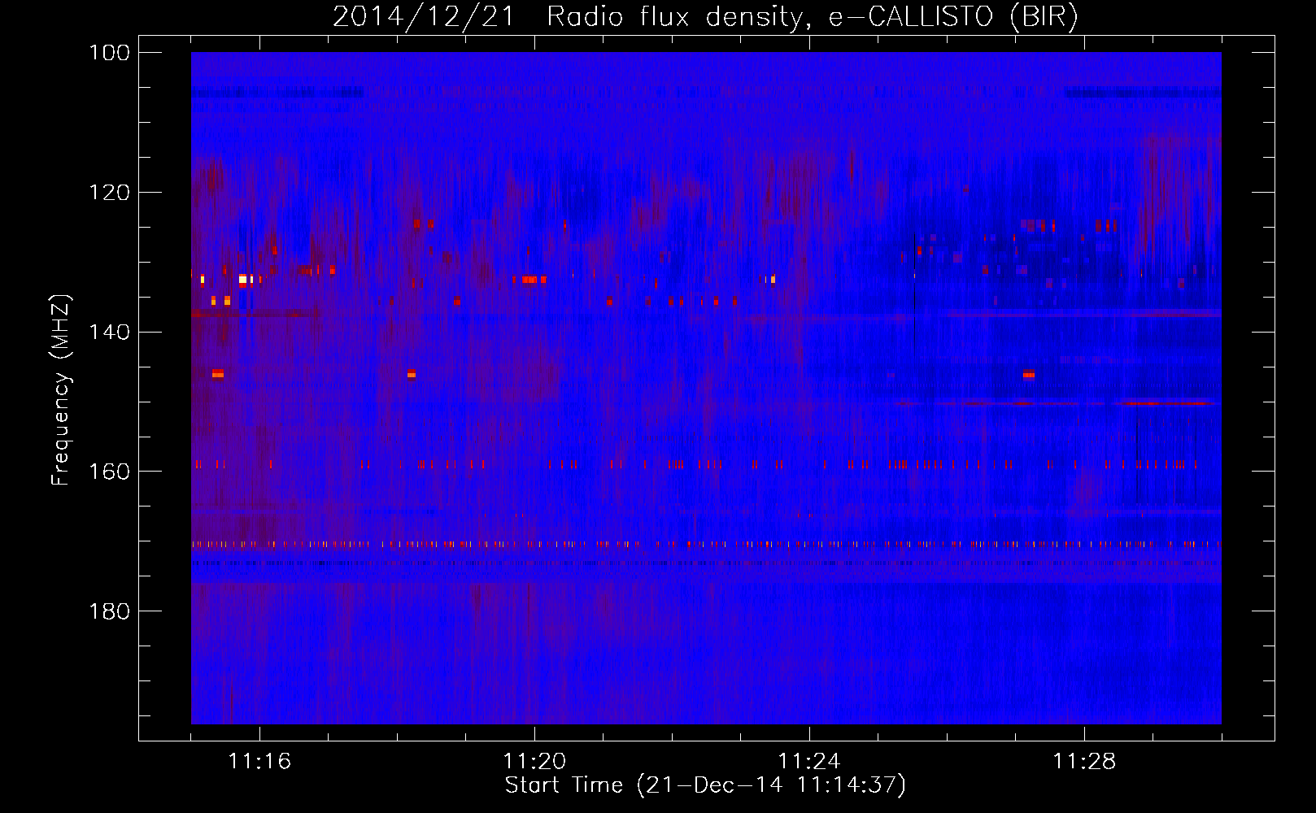
Task: Click the 11:16 time tick label
Action: [x=259, y=762]
